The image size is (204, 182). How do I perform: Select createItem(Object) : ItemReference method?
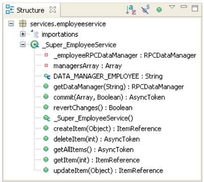click(107, 129)
